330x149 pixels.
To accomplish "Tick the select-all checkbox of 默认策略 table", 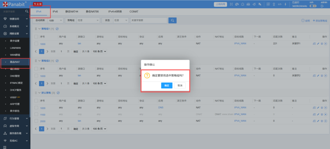I will pos(36,101).
